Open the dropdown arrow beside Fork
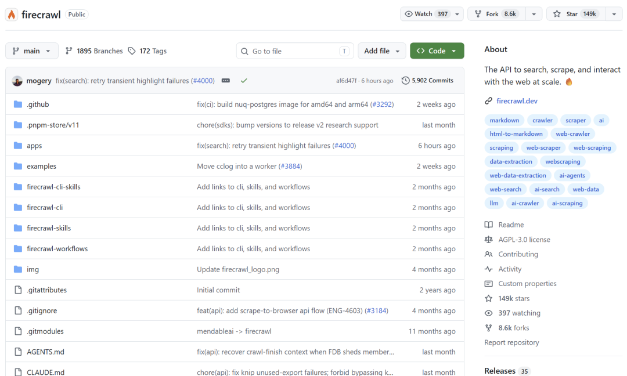The width and height of the screenshot is (627, 376). (x=534, y=14)
